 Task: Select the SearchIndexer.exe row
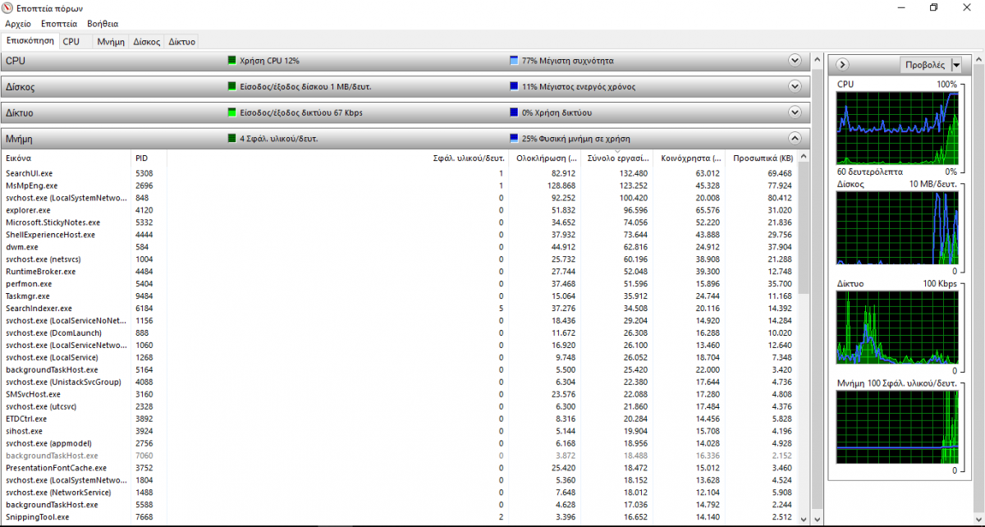(x=400, y=309)
